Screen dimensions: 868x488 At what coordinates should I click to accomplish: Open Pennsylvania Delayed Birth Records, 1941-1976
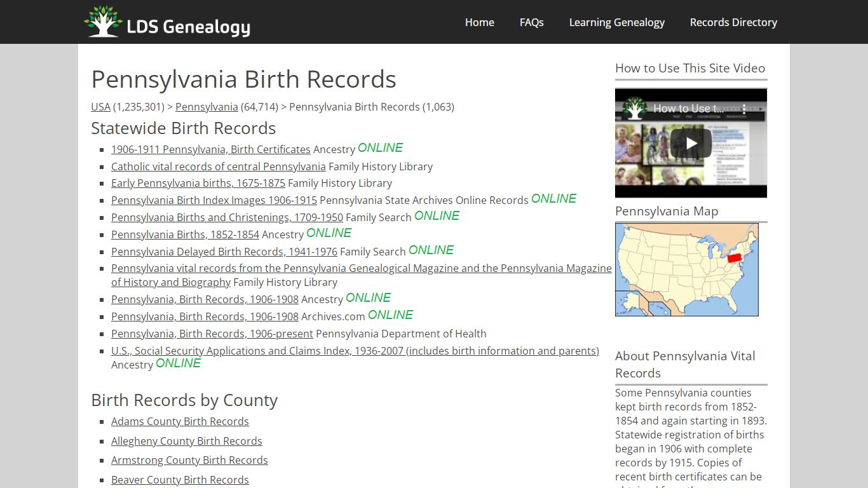point(224,252)
